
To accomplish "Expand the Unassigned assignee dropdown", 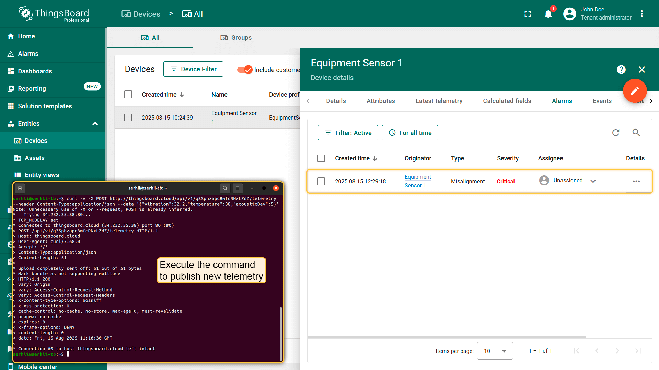I will [593, 181].
